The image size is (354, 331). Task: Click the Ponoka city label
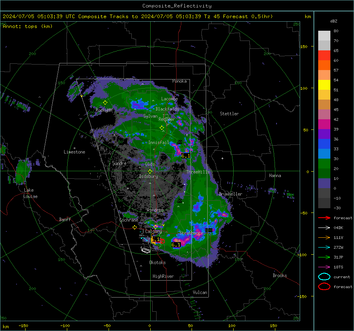tap(179, 81)
